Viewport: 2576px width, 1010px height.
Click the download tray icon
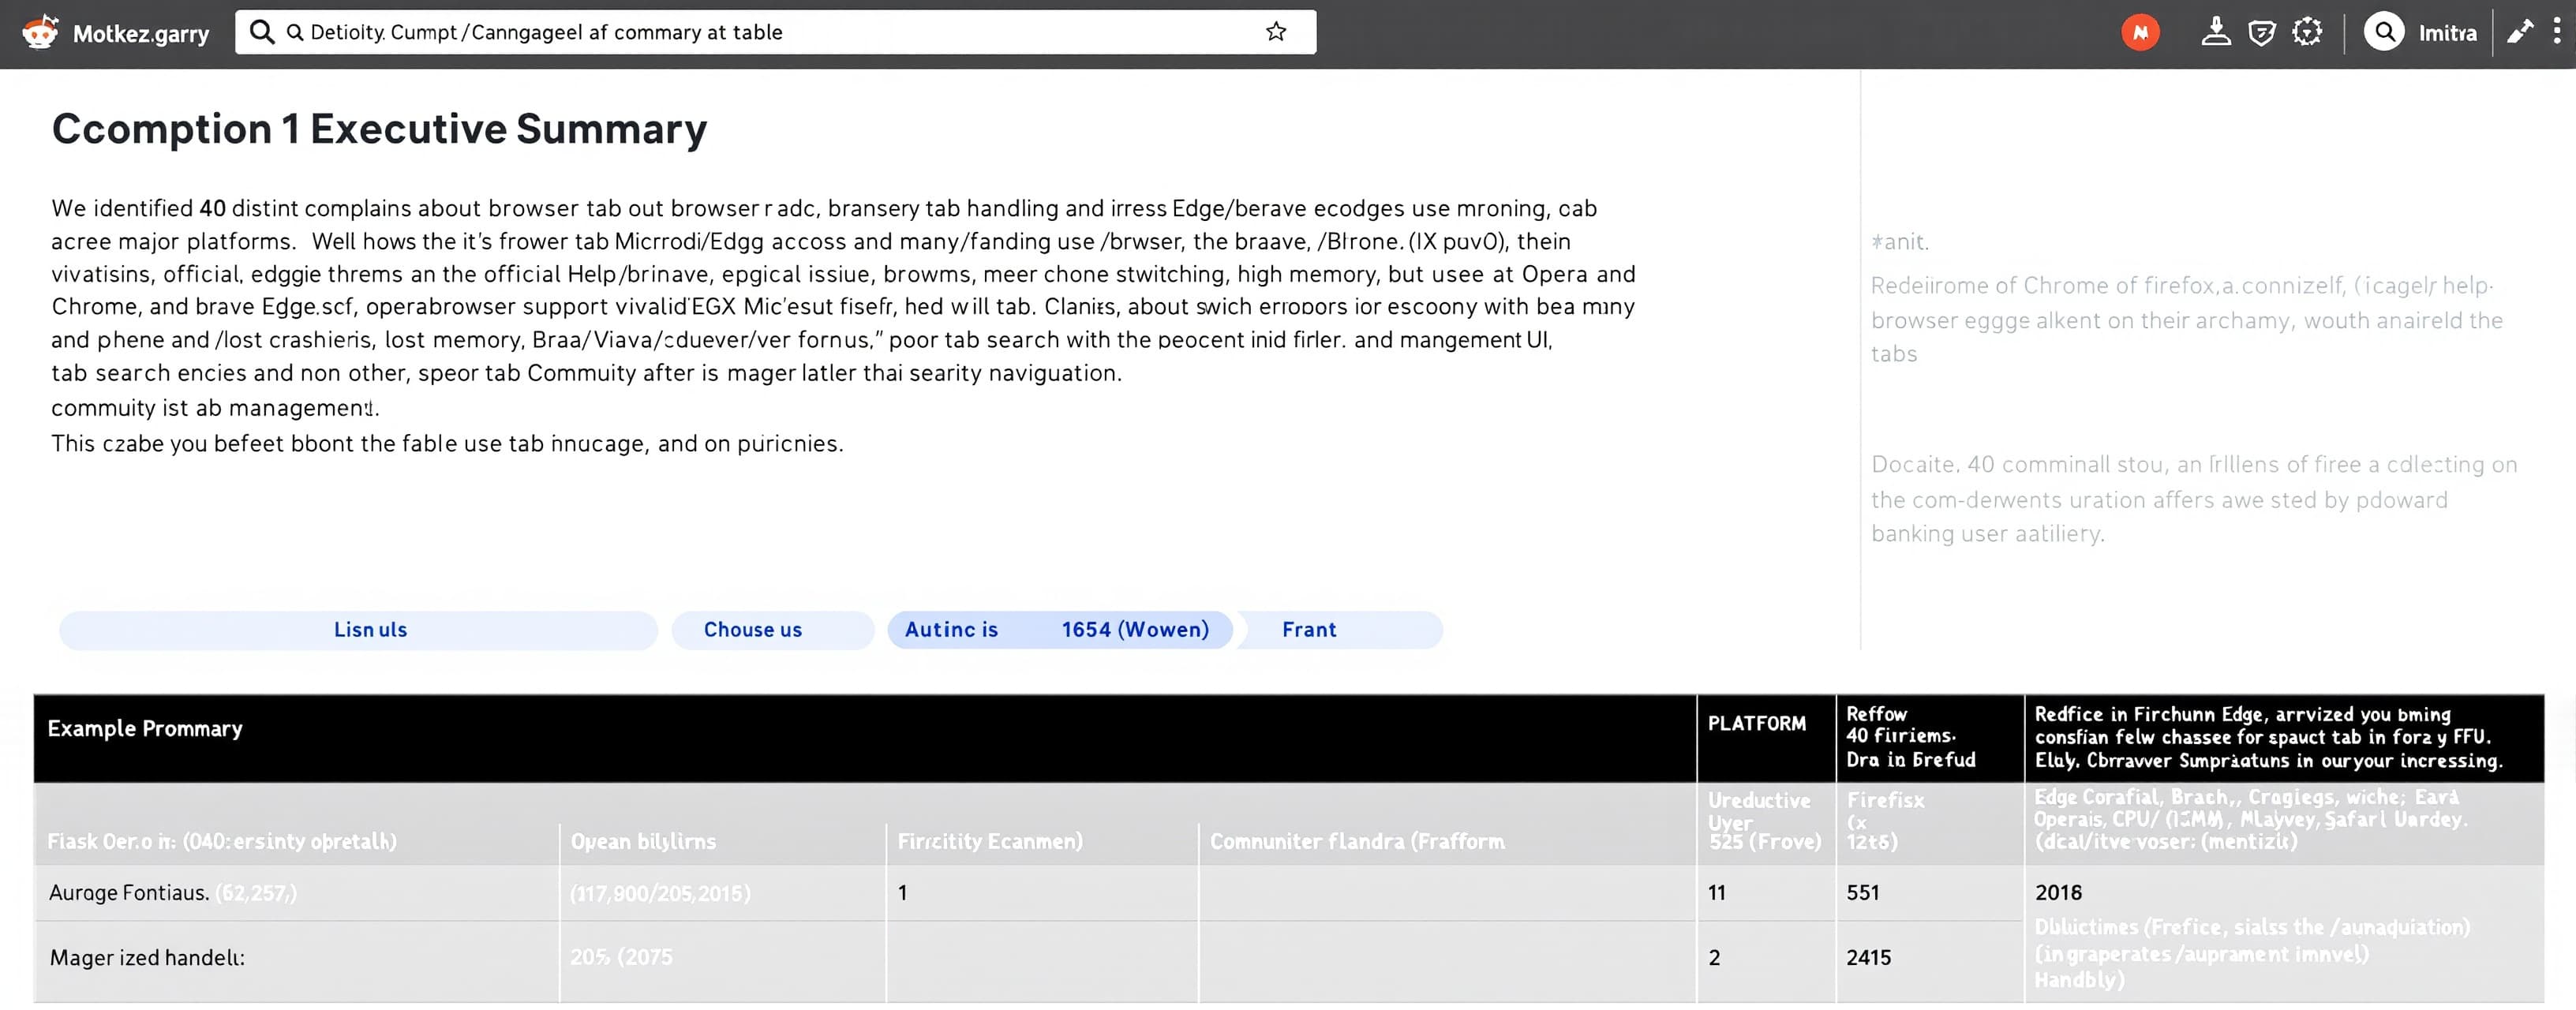[x=2216, y=32]
